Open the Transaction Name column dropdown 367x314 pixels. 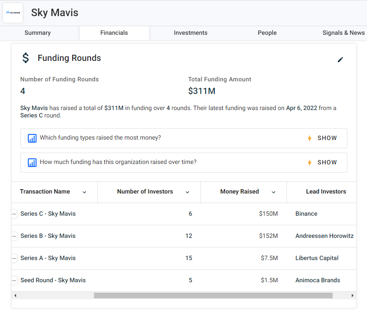[x=84, y=192]
